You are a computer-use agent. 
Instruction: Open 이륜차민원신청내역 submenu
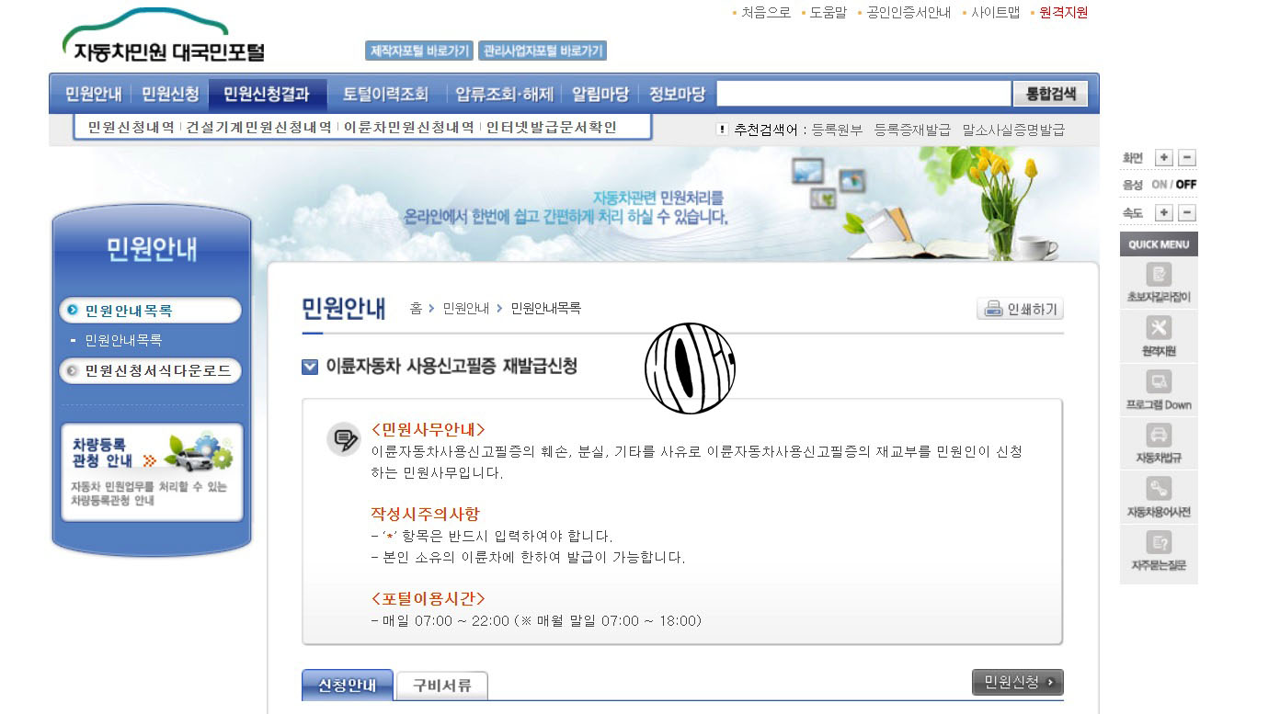pos(408,128)
